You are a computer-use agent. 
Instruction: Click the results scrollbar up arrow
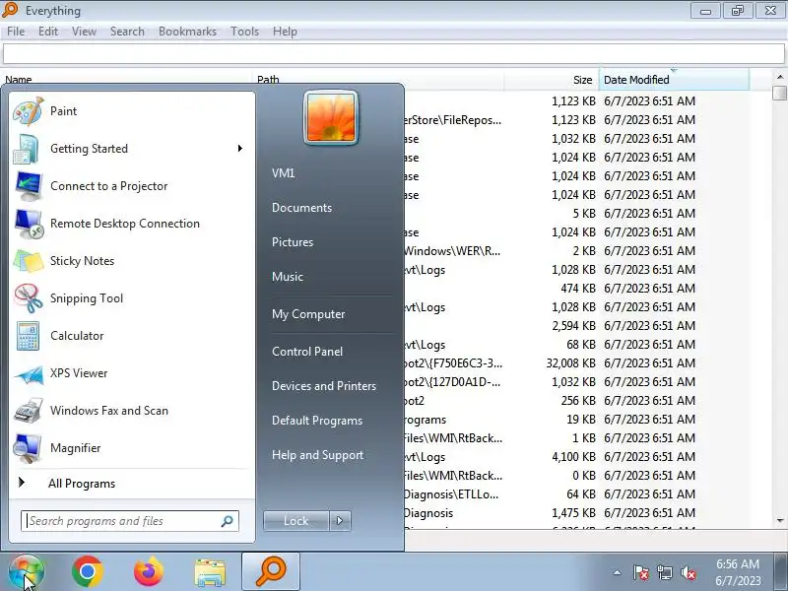(780, 77)
